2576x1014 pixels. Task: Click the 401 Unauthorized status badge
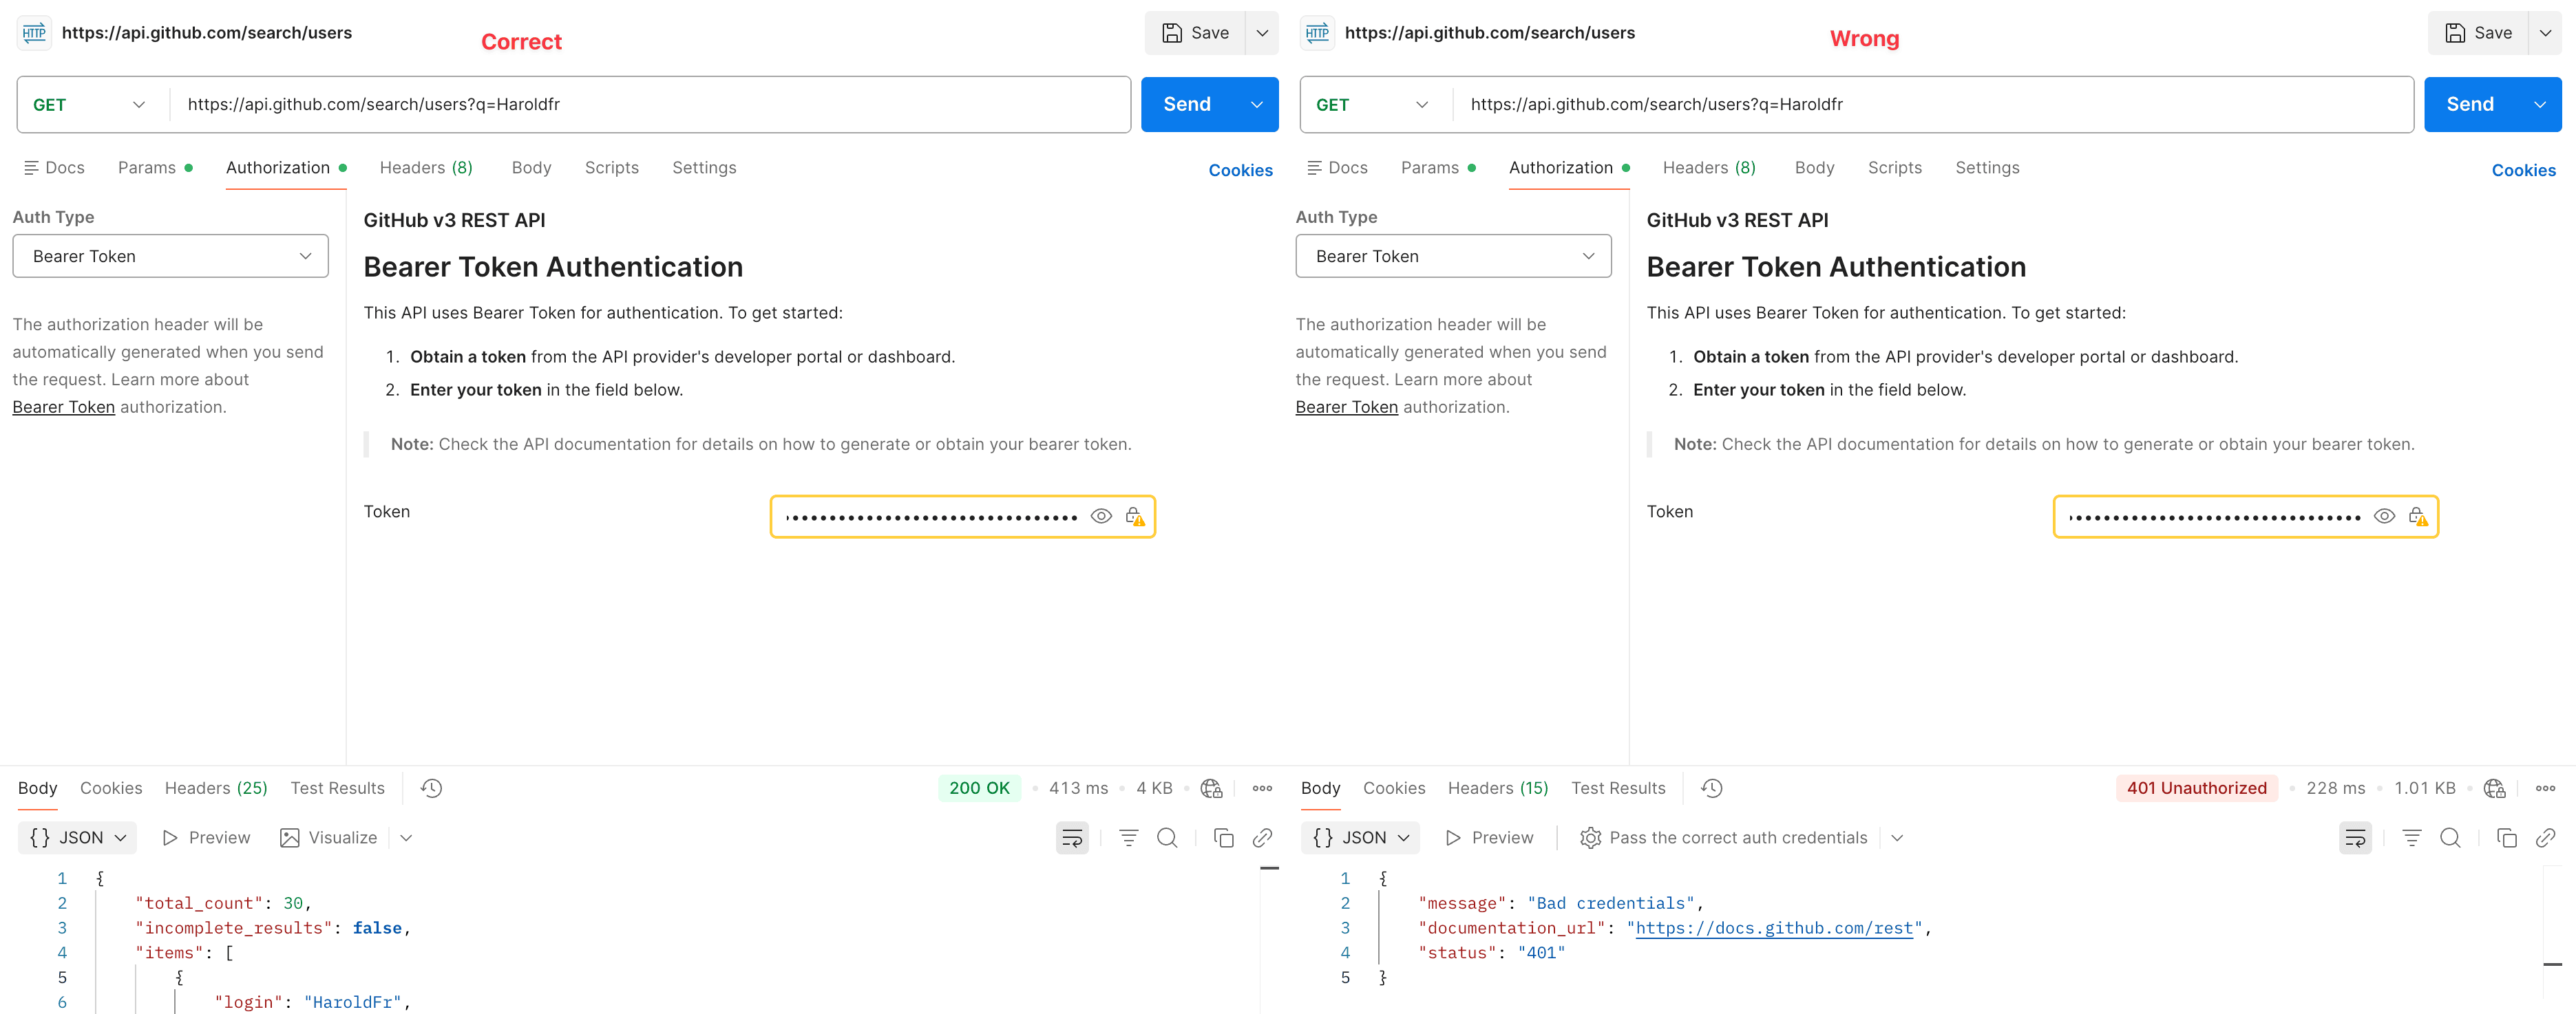2196,788
